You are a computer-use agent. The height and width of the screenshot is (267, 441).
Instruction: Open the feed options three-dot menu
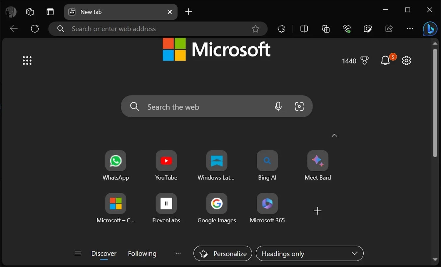178,254
